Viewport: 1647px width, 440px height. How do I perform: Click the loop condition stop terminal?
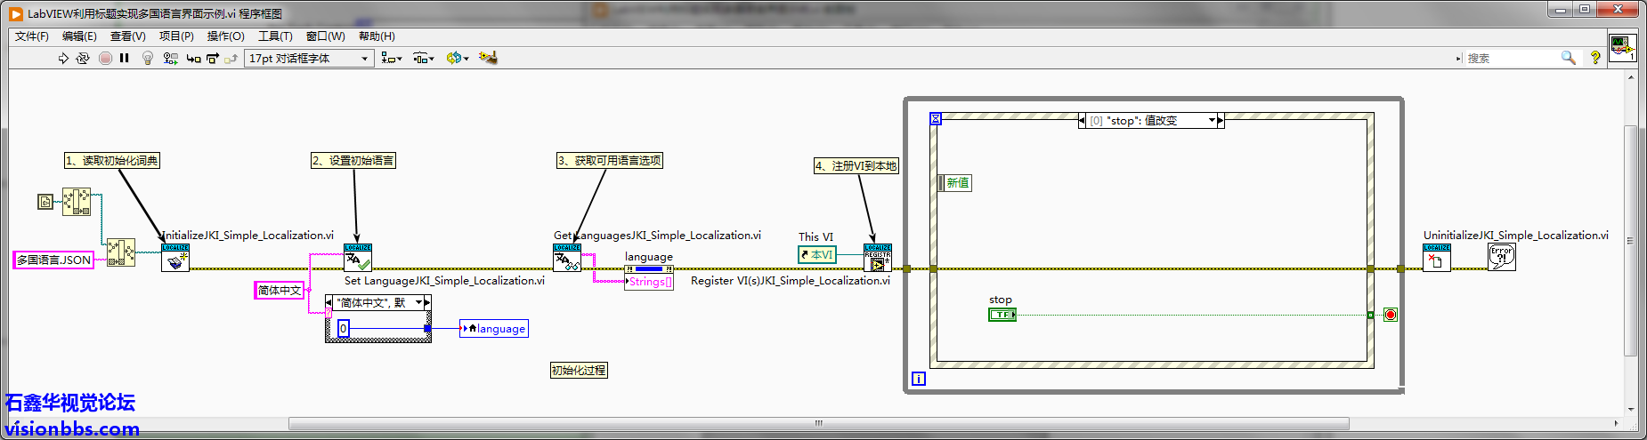[1391, 315]
